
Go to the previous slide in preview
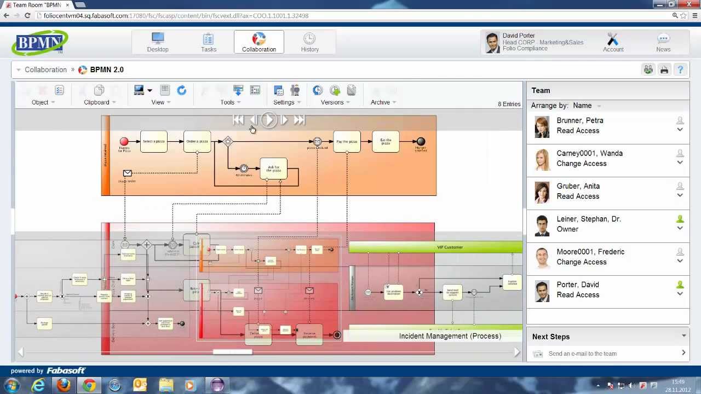[x=253, y=120]
